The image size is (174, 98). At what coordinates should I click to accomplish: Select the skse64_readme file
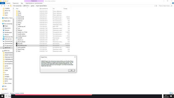(x=21, y=34)
